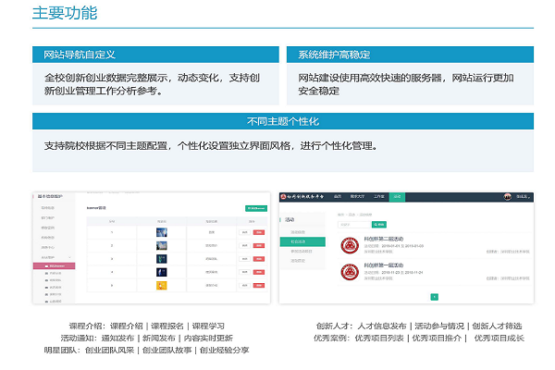
Task: Open the dark blue thumbnail in banner row 4
Action: (x=161, y=272)
